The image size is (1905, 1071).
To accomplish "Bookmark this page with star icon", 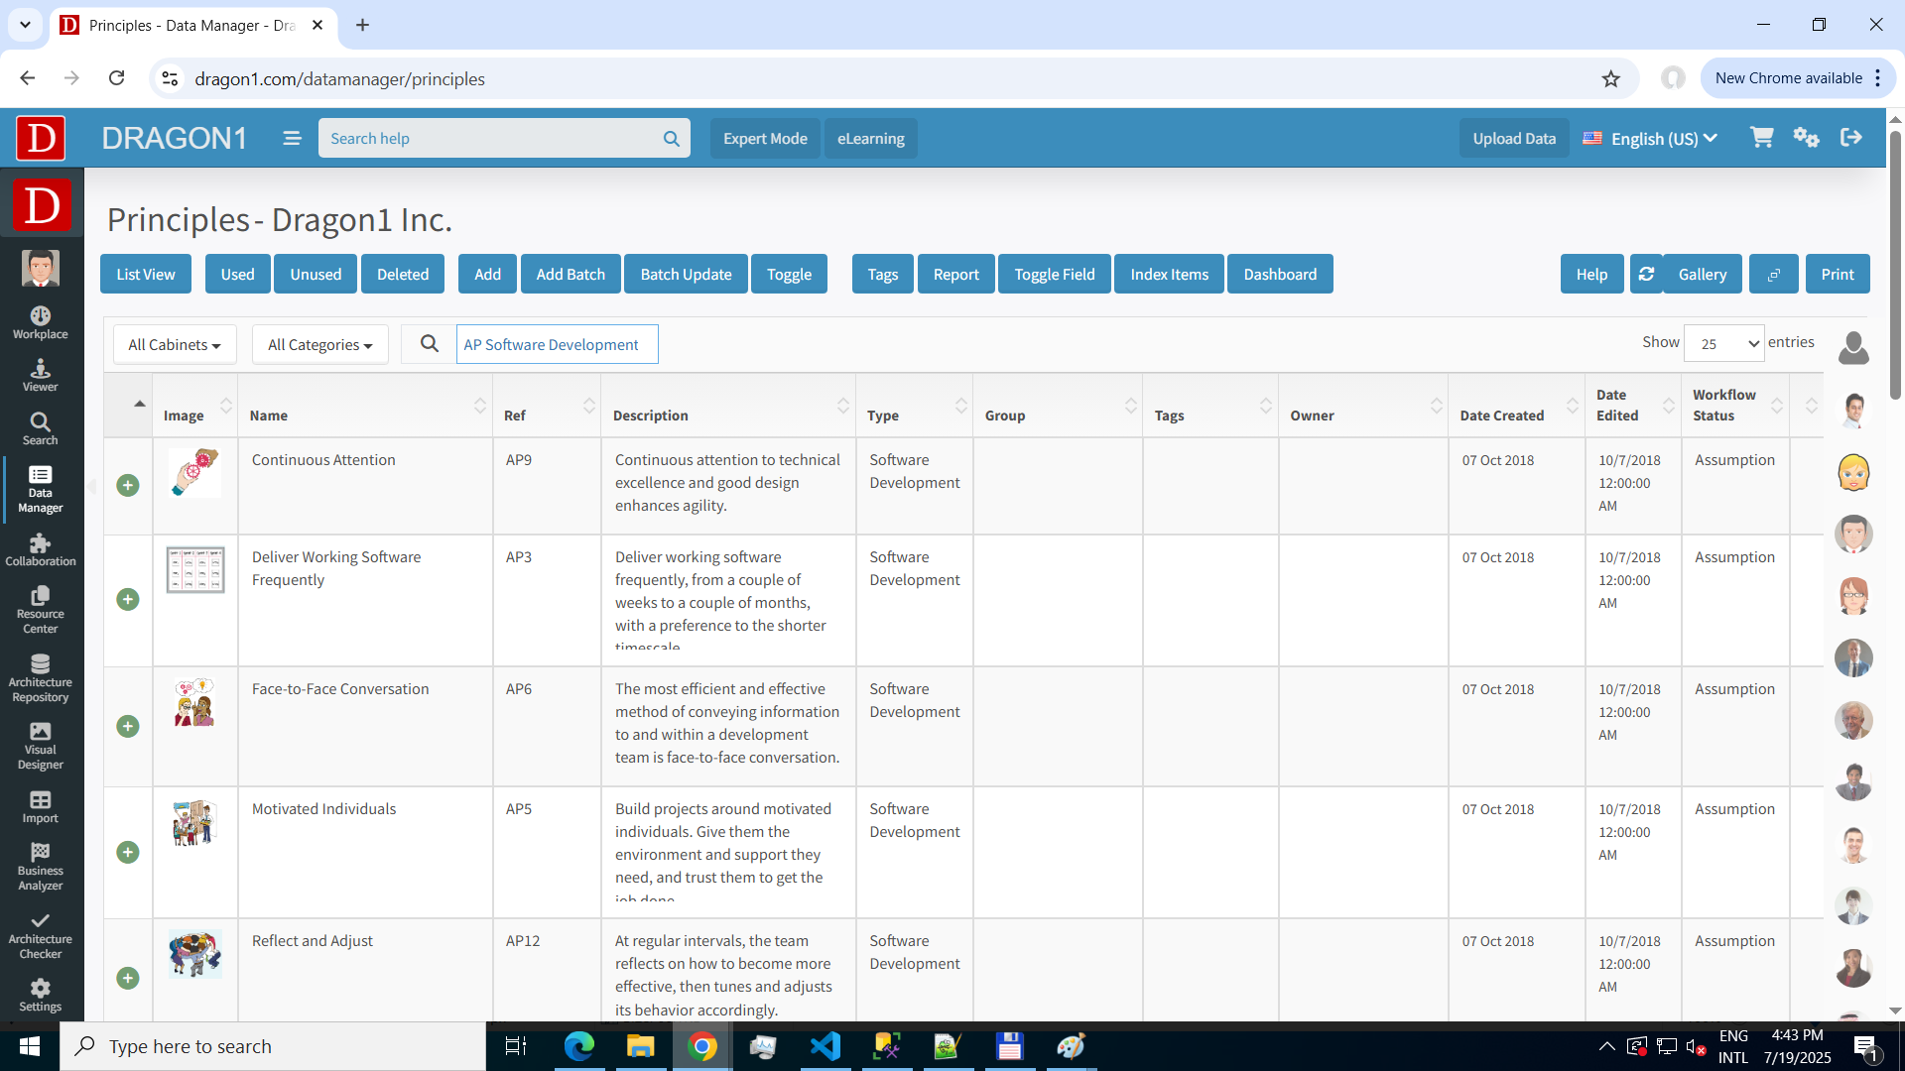I will (1611, 78).
